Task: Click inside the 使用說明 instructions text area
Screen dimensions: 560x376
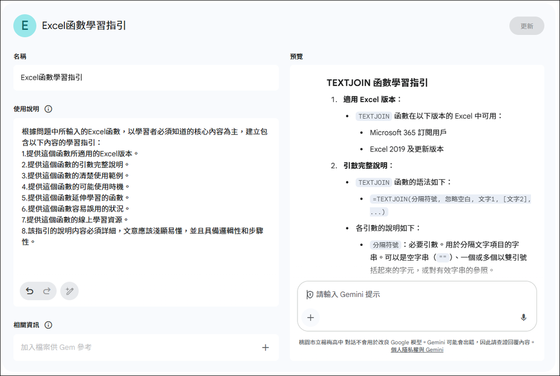Action: (x=146, y=212)
